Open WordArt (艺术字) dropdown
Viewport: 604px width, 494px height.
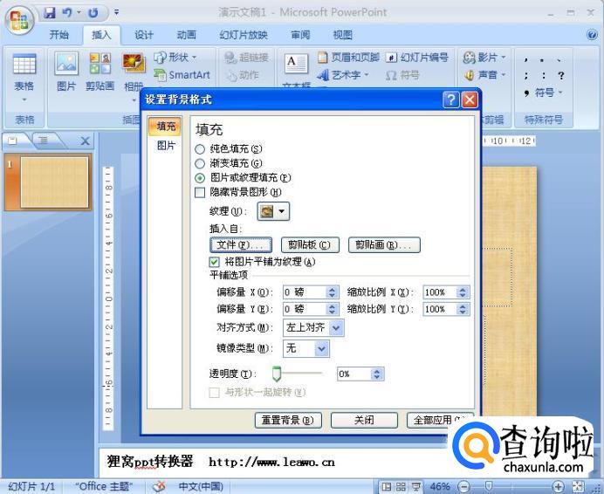(x=343, y=75)
